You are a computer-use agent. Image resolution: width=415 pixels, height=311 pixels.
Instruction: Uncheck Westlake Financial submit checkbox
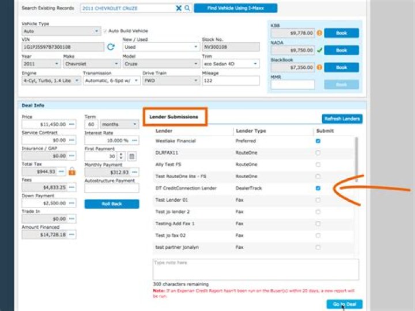click(318, 141)
